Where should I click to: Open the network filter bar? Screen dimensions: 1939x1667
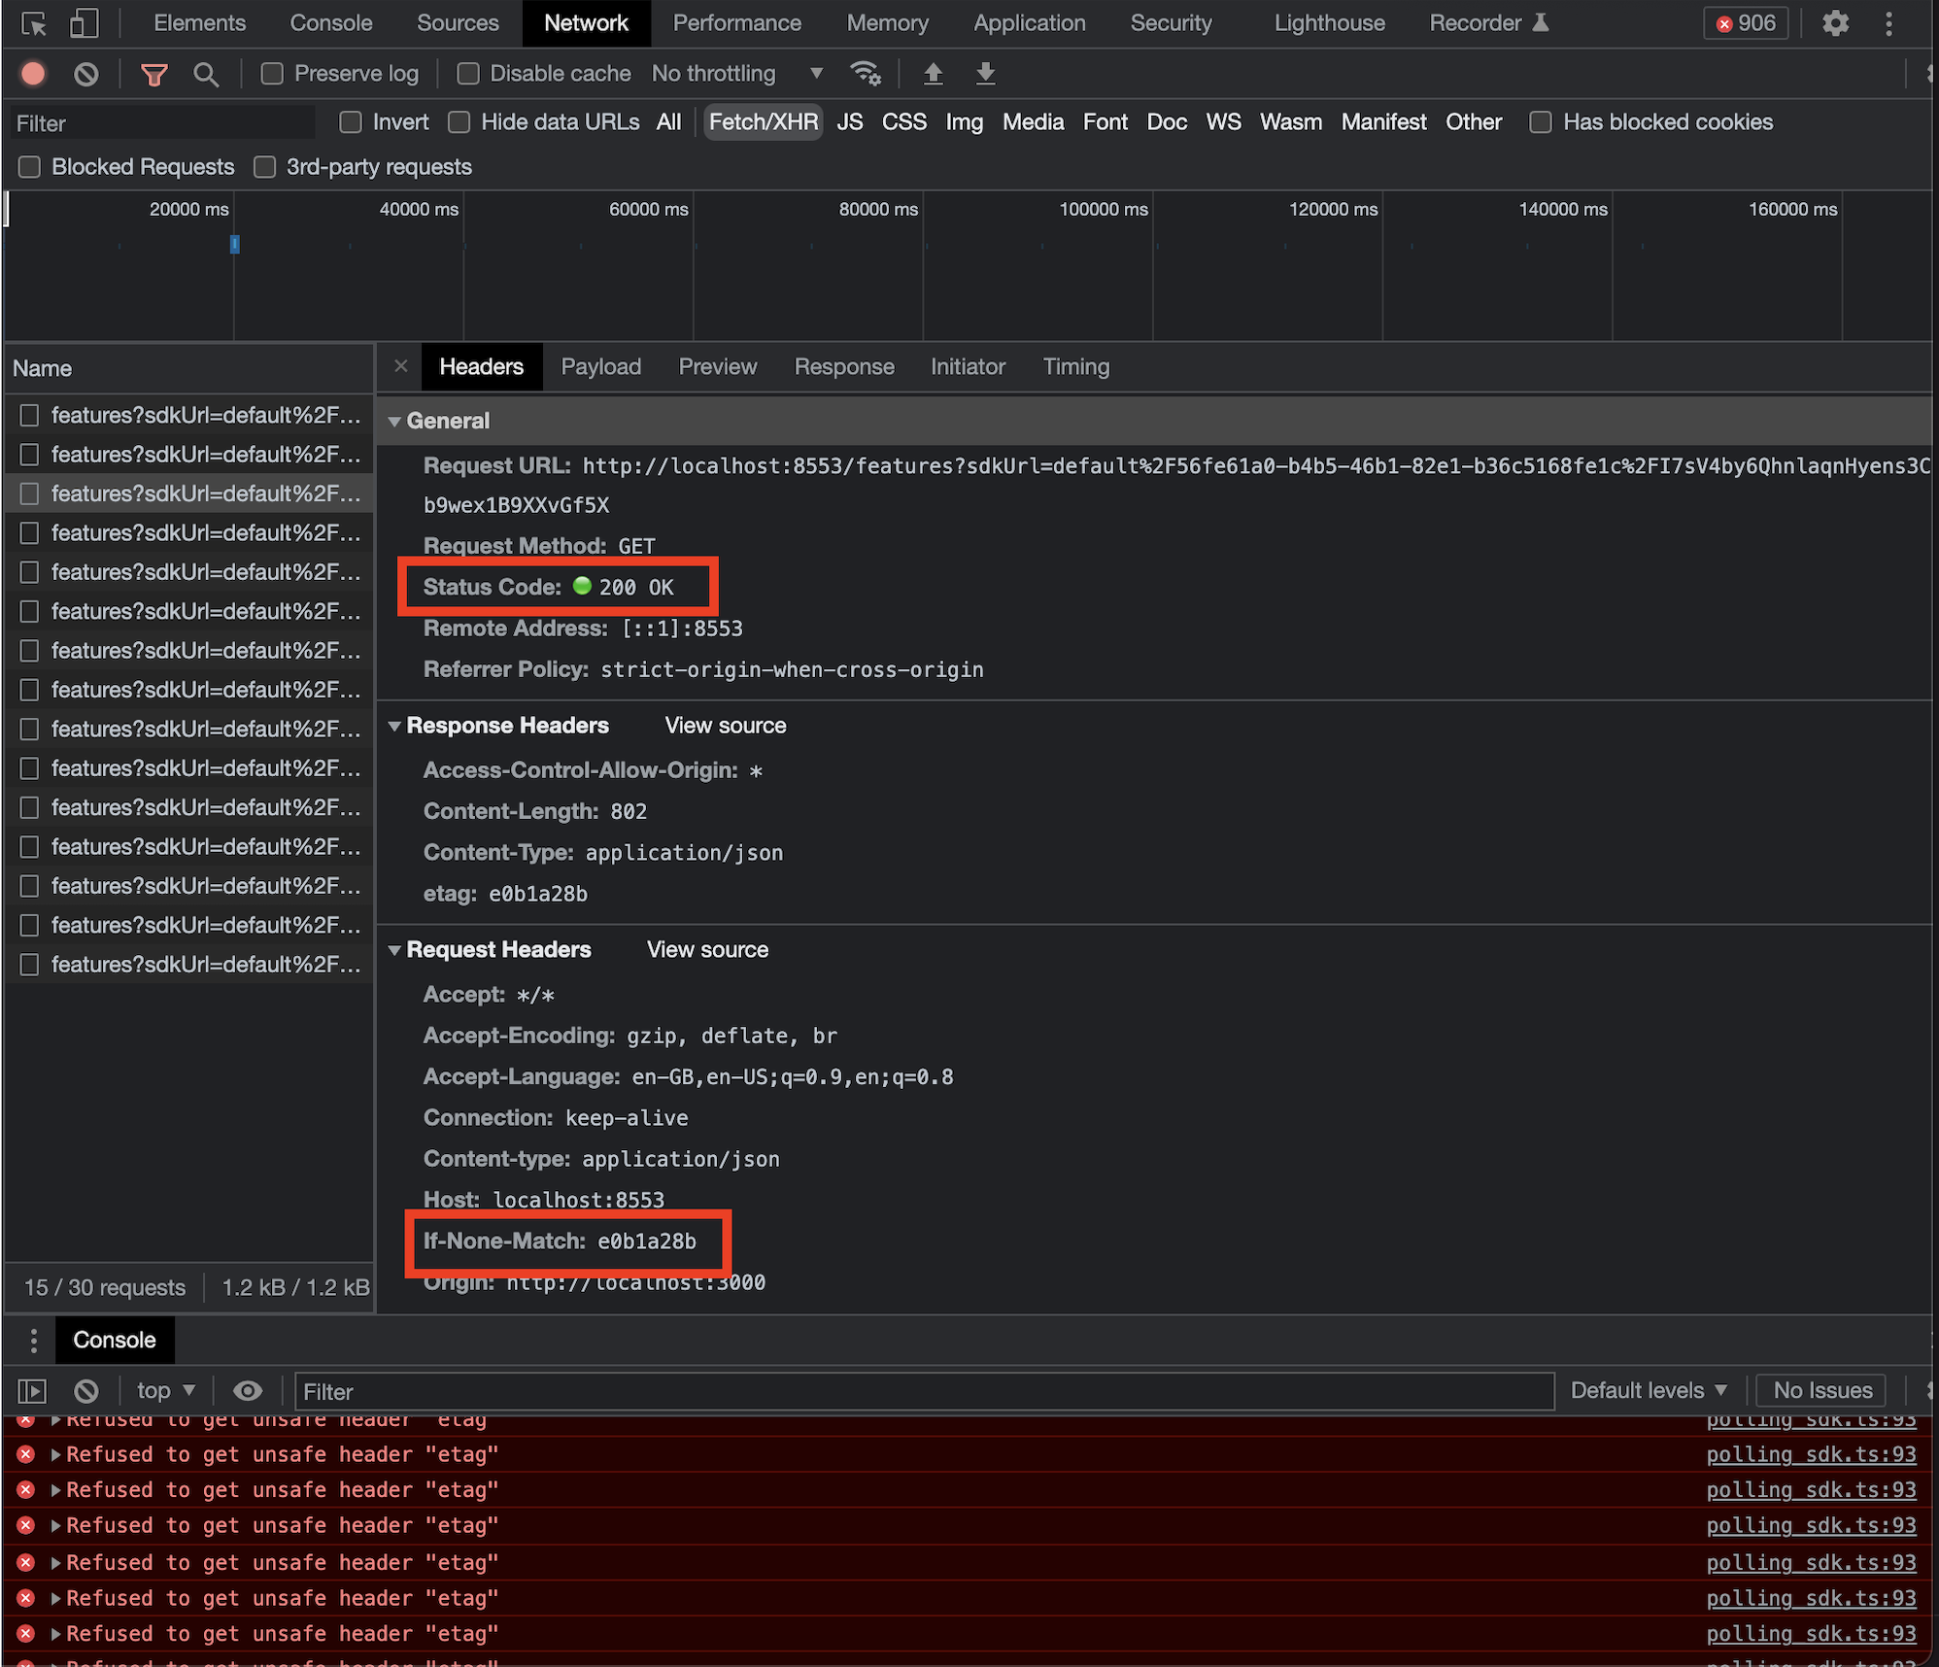(153, 74)
